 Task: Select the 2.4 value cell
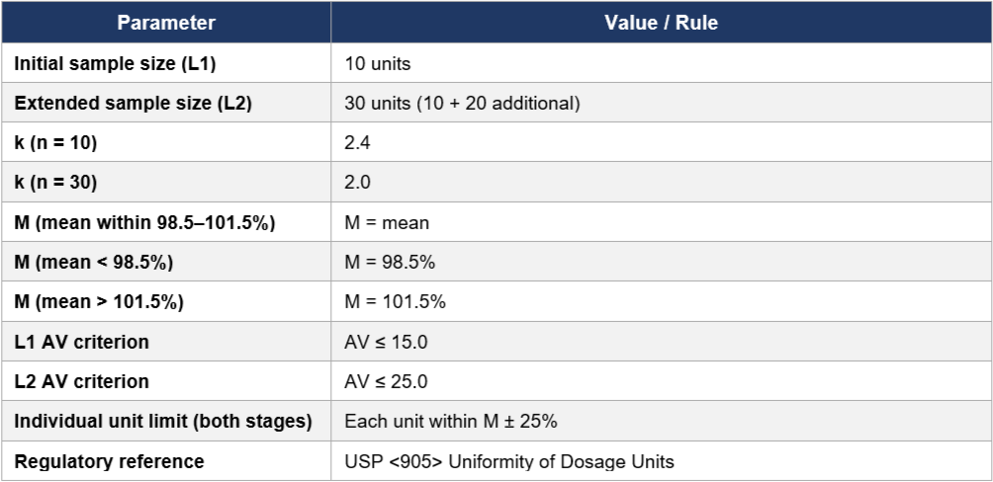pyautogui.click(x=661, y=142)
